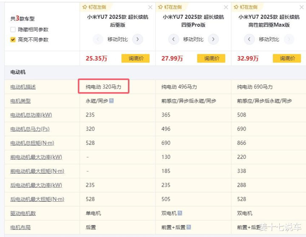This screenshot has width=306, height=237.
Task: Select the 32.99万 price text
Action: [248, 58]
